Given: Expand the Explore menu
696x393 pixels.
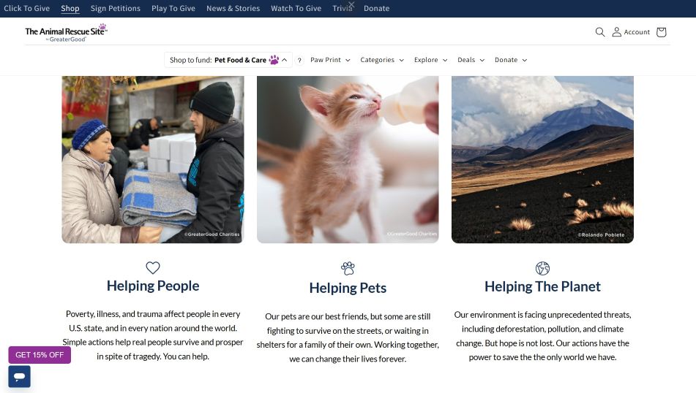Looking at the screenshot, I should click(x=430, y=60).
